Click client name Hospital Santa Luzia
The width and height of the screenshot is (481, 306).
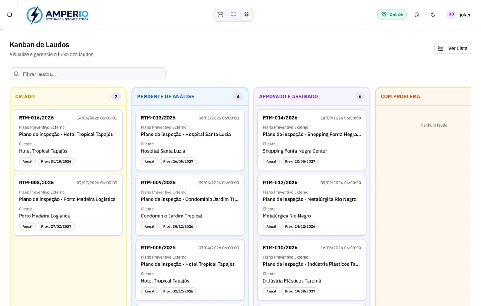coord(163,151)
